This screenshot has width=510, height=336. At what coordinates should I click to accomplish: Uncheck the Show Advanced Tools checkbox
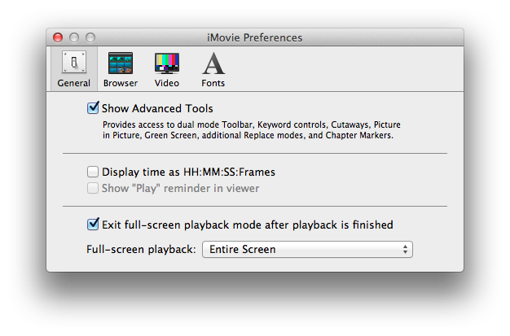pos(93,107)
